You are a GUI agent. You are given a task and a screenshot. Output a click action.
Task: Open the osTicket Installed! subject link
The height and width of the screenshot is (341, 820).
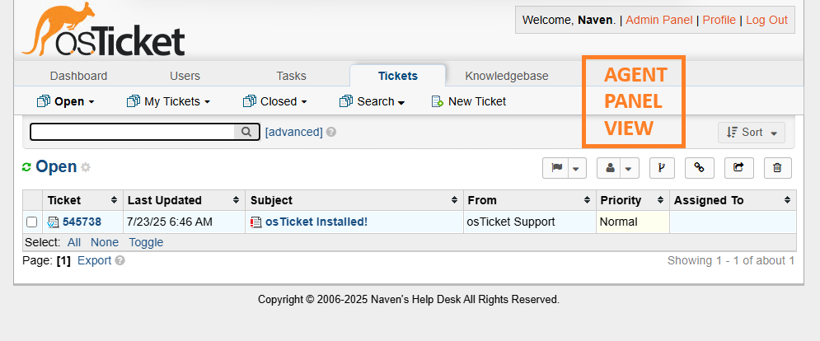click(x=316, y=222)
